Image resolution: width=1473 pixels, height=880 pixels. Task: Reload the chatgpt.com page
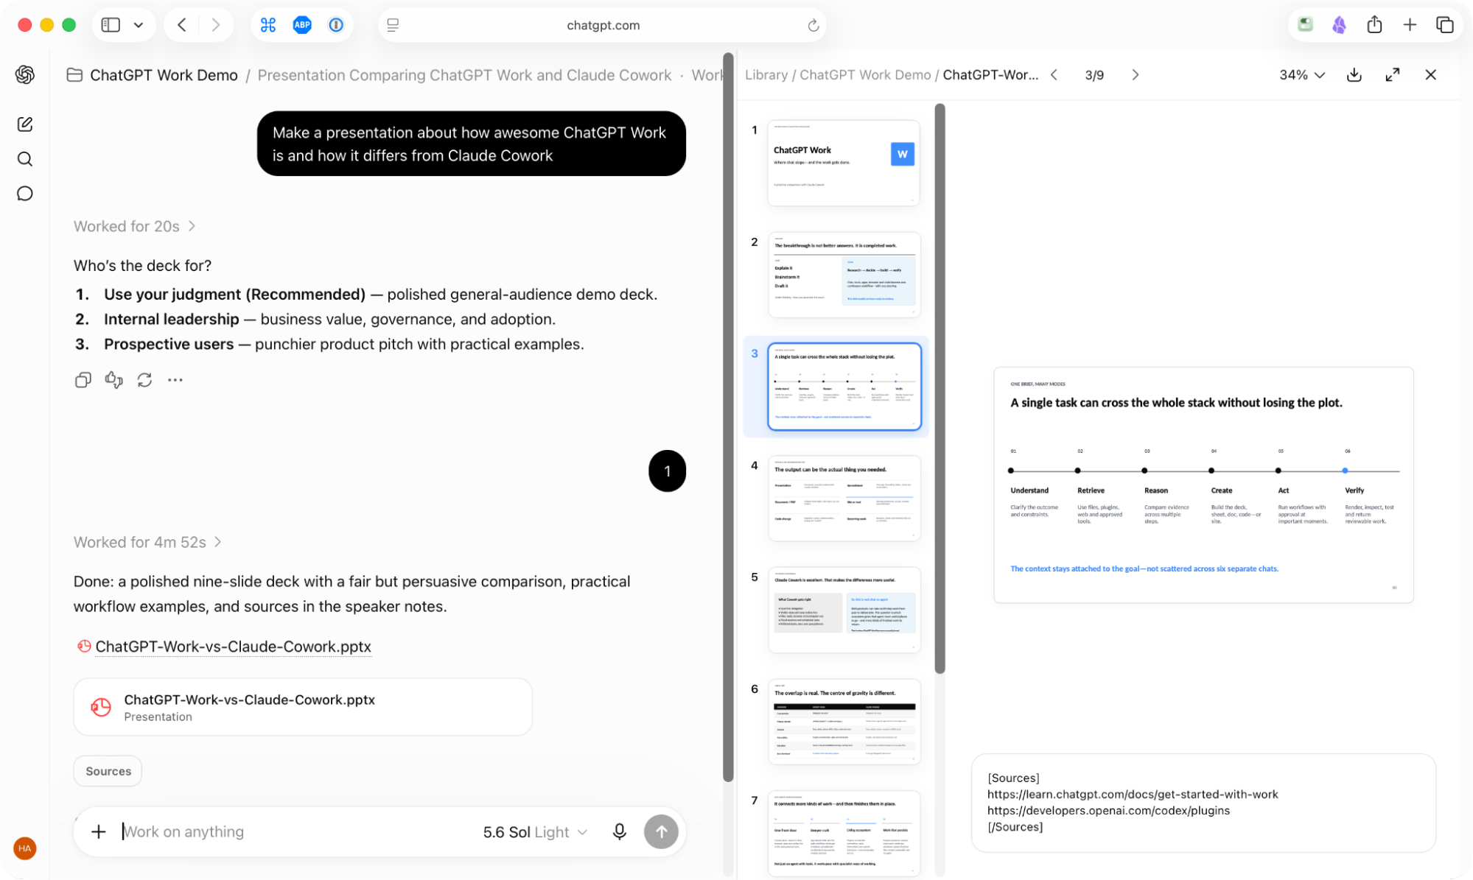click(x=814, y=25)
